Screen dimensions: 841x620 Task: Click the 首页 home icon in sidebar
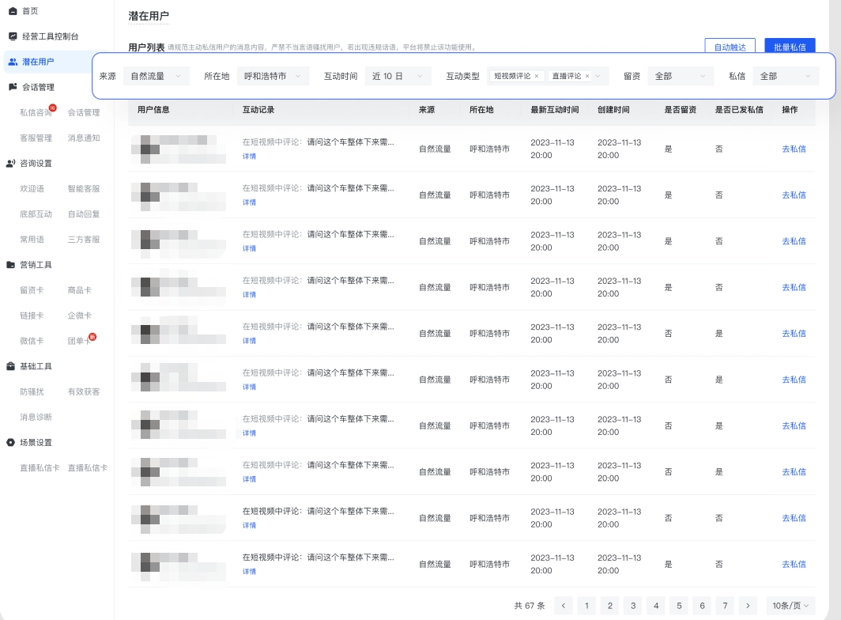tap(13, 11)
